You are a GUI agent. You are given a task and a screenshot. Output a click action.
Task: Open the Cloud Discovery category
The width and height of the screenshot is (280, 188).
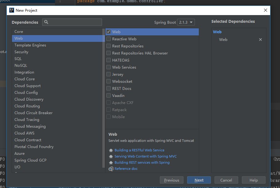[57, 99]
